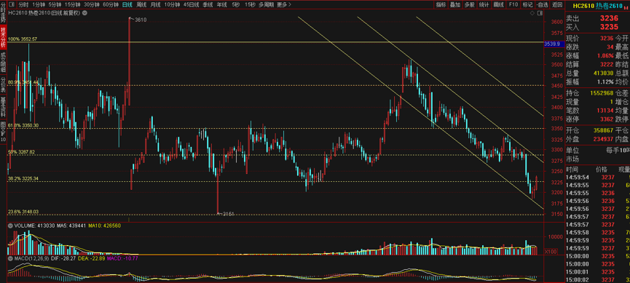
Task: Click the diamond icon at chart's top right
Action: tap(532, 13)
